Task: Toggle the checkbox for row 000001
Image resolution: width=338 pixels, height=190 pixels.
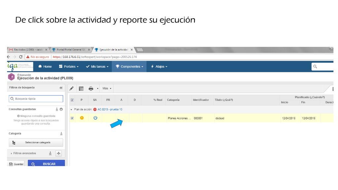Action: pos(72,118)
